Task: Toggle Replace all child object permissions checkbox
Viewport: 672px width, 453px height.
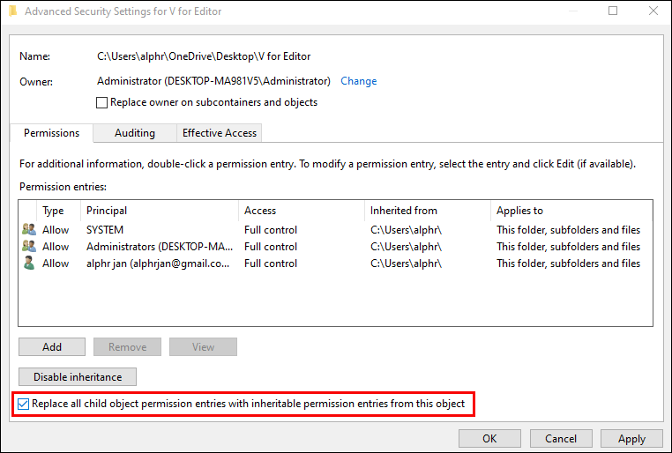Action: [x=24, y=405]
